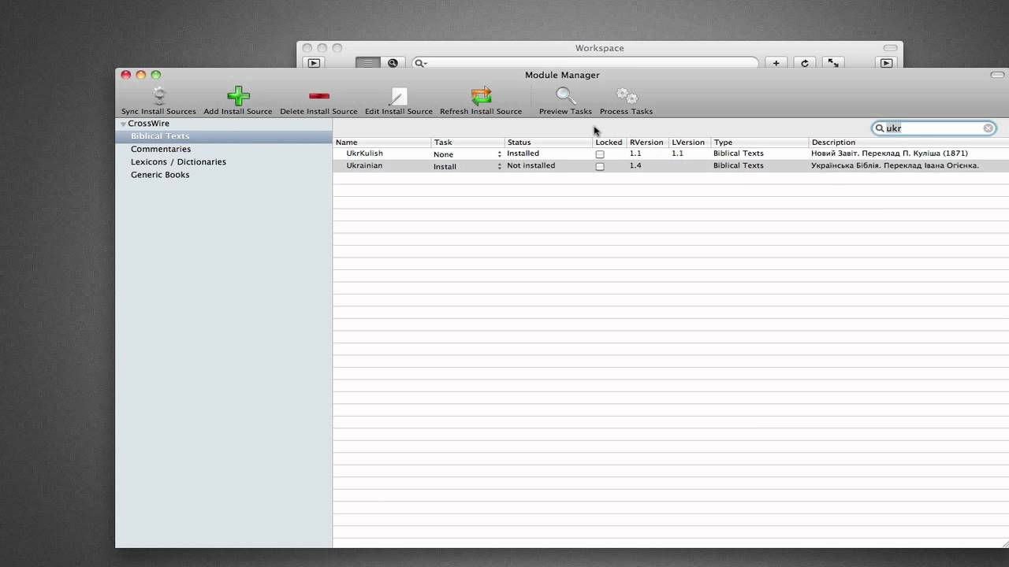Sort by Type column header

pyautogui.click(x=759, y=143)
